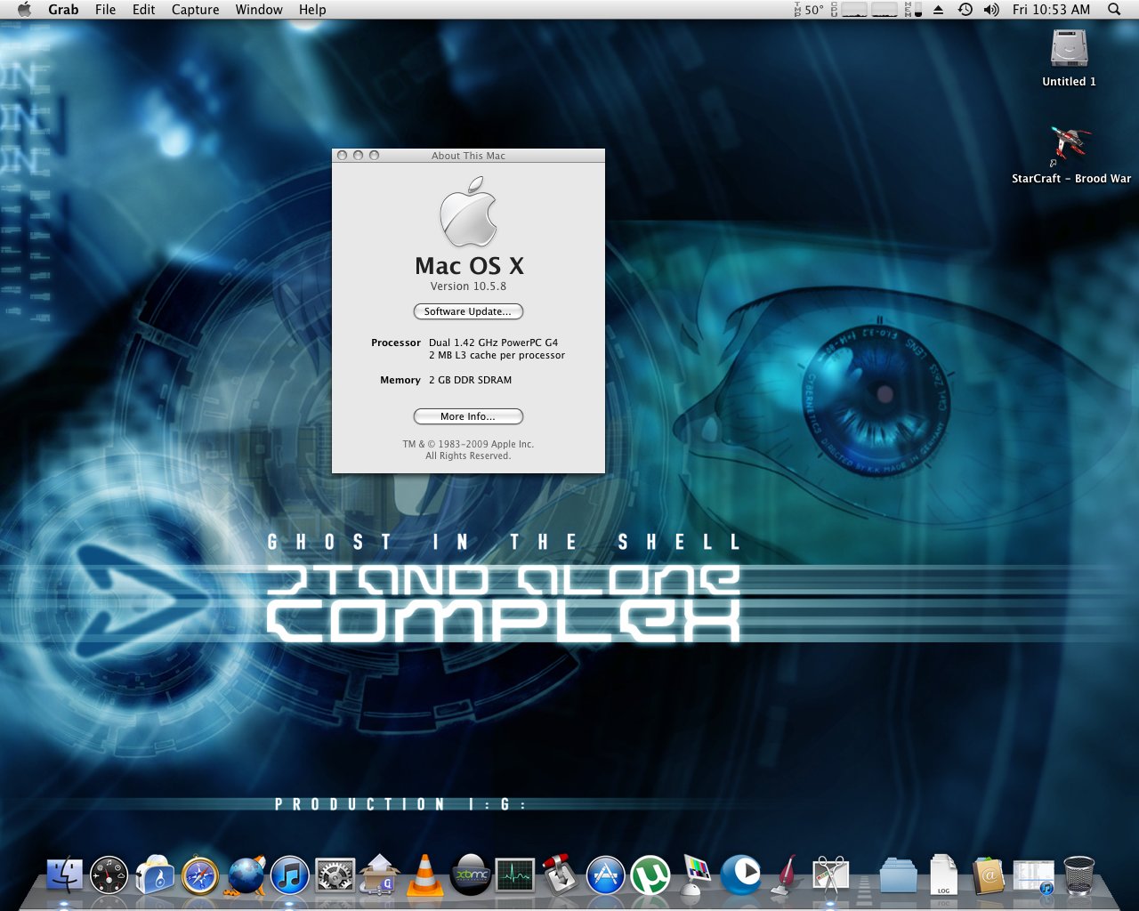Click the About This Mac title bar
The image size is (1139, 911).
click(x=468, y=156)
